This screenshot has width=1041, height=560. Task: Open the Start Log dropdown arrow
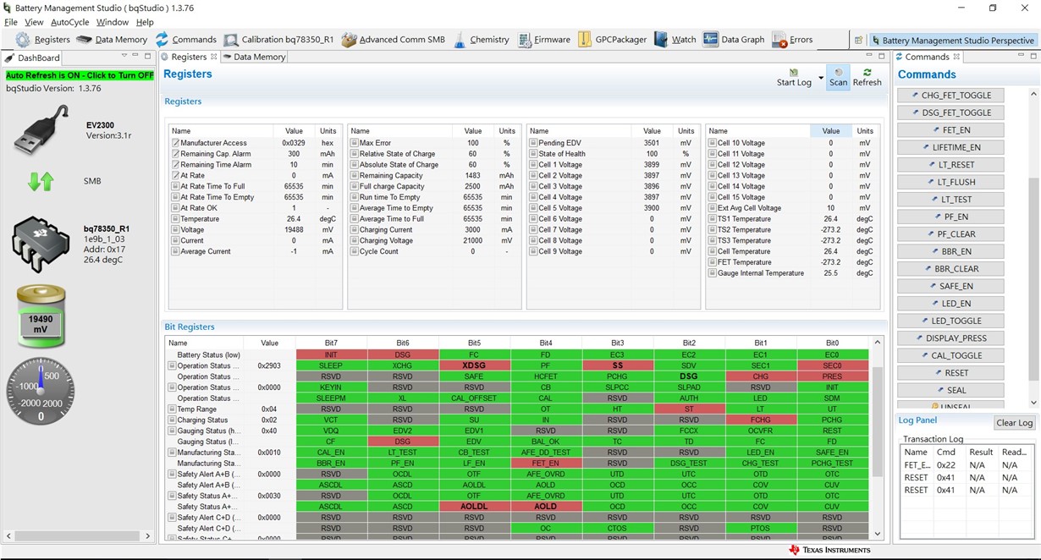click(x=820, y=77)
